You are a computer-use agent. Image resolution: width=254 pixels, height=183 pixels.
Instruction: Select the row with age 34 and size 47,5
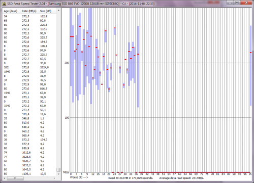tap(29, 80)
